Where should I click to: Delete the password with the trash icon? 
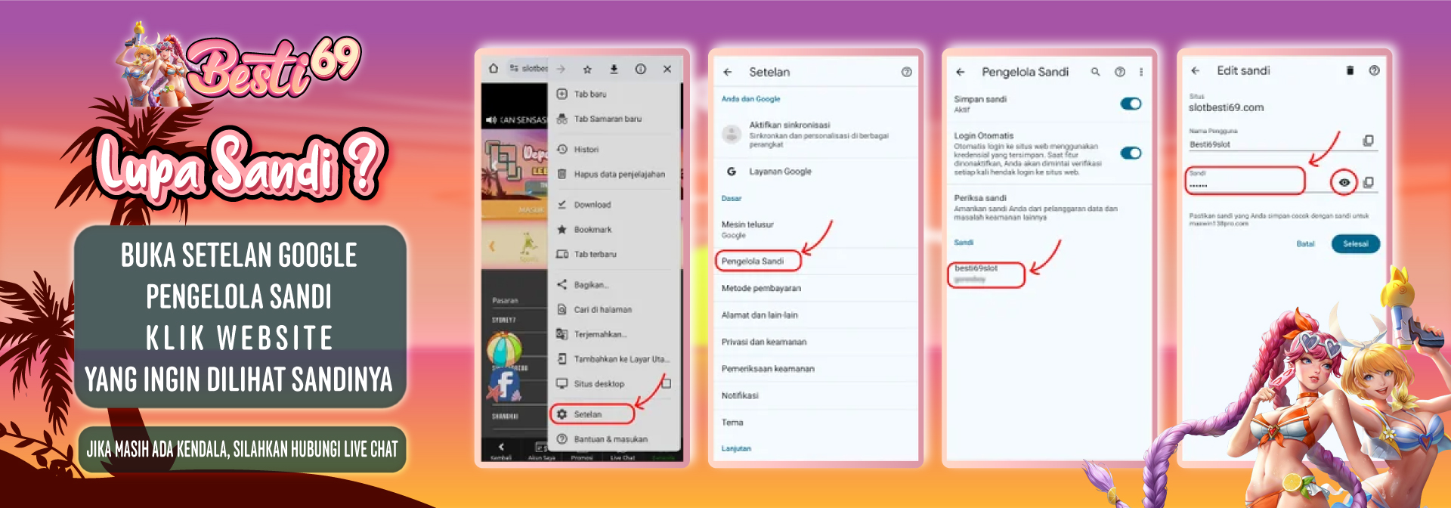click(1350, 70)
